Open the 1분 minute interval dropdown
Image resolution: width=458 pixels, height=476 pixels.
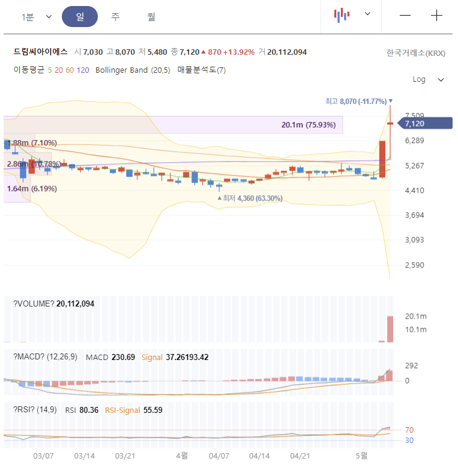click(37, 17)
